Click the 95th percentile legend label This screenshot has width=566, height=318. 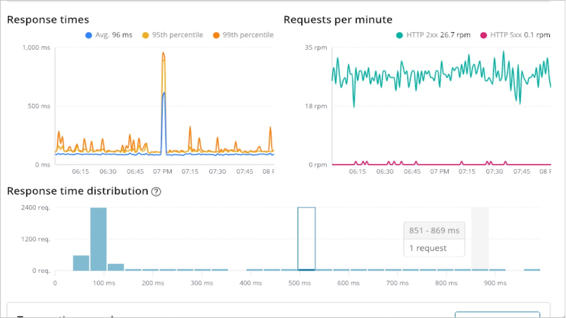[177, 35]
